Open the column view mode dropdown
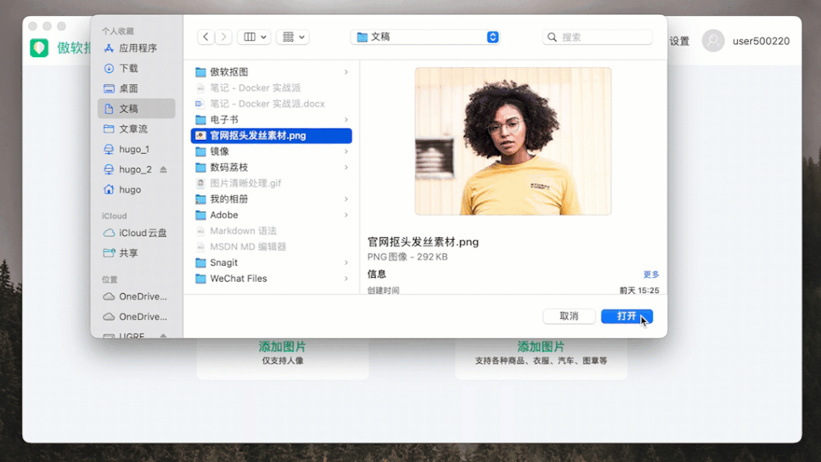 point(254,37)
